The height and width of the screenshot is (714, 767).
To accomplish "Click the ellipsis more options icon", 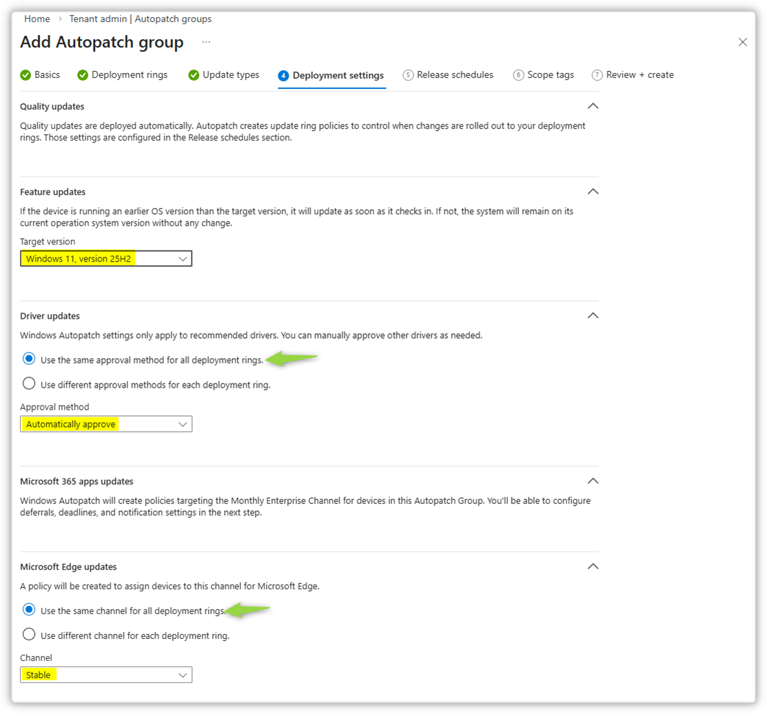I will click(x=206, y=43).
